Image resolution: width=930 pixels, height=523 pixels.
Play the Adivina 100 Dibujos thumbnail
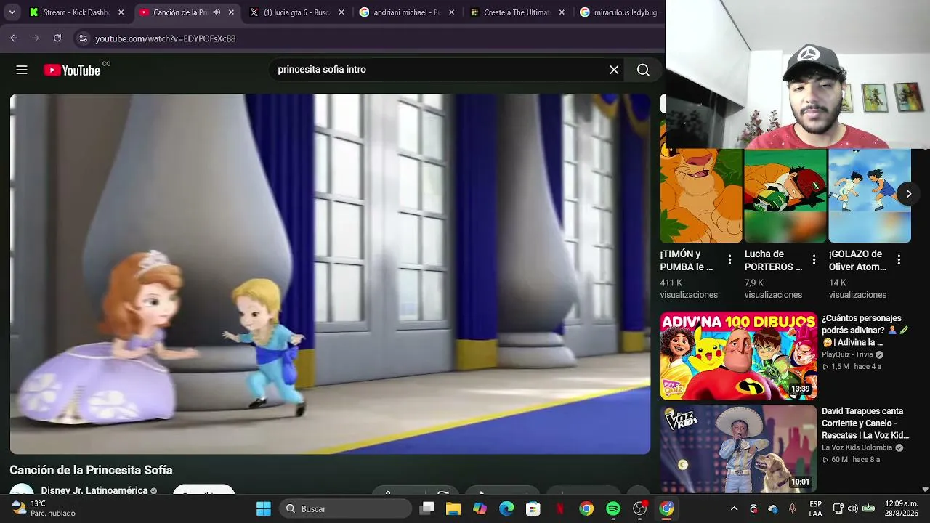(x=738, y=356)
